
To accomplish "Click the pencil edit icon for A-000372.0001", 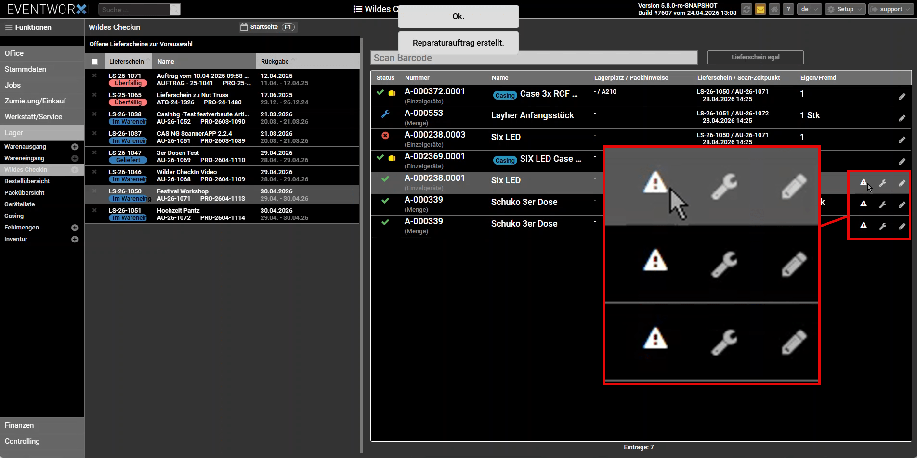I will point(902,96).
